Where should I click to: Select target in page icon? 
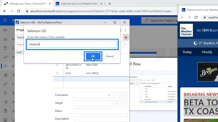tap(116, 103)
